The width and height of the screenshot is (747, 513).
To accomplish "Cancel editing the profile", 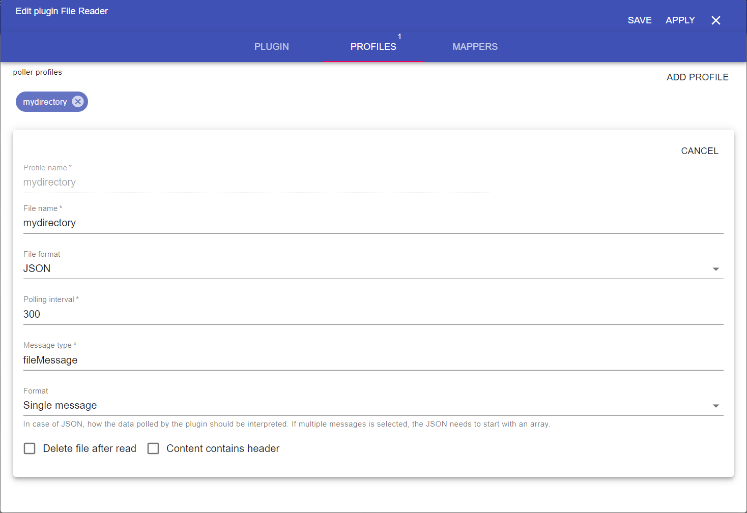I will (x=699, y=151).
